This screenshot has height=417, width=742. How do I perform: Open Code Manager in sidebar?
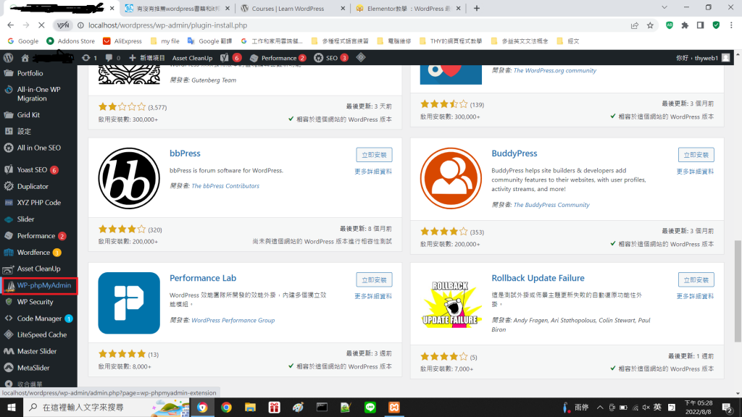(x=38, y=319)
